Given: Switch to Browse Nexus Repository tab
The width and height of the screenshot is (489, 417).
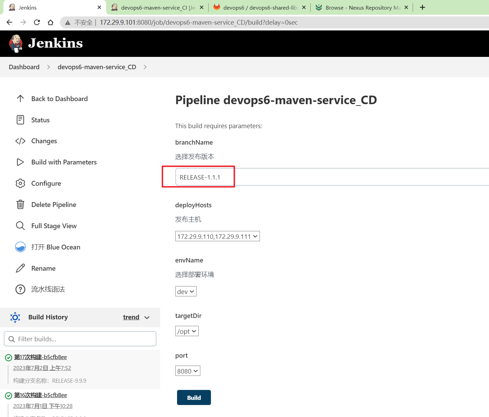Looking at the screenshot, I should pyautogui.click(x=362, y=7).
